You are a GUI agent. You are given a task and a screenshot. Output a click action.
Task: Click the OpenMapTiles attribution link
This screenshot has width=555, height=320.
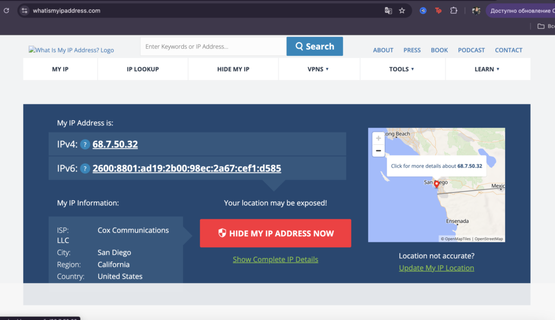tap(455, 239)
